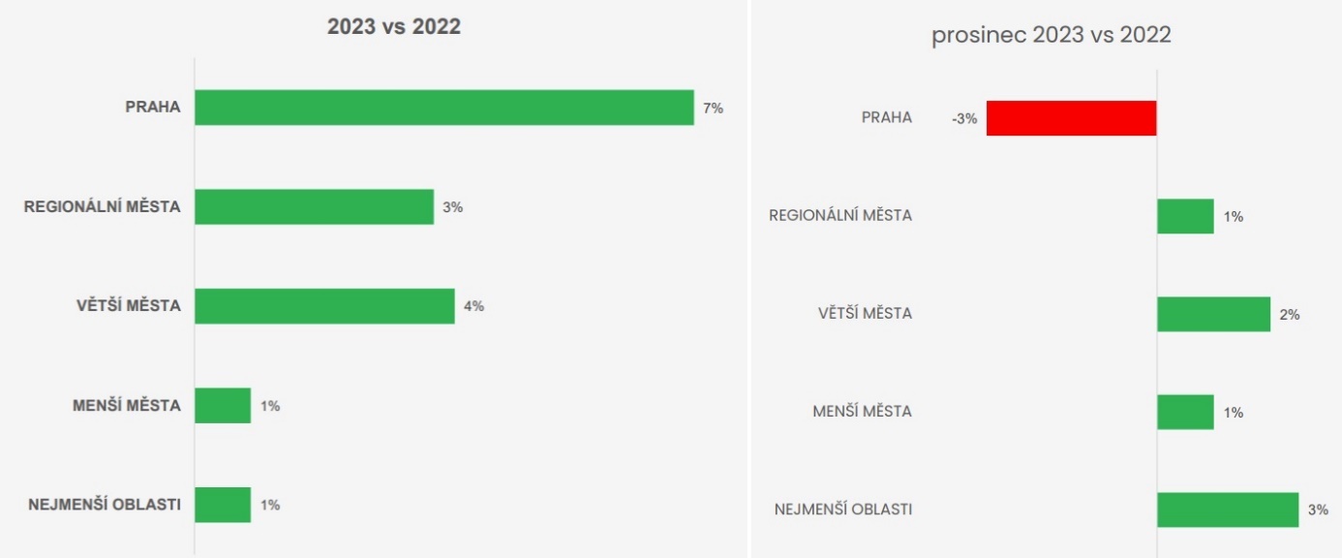Select the 4% data label

point(473,306)
